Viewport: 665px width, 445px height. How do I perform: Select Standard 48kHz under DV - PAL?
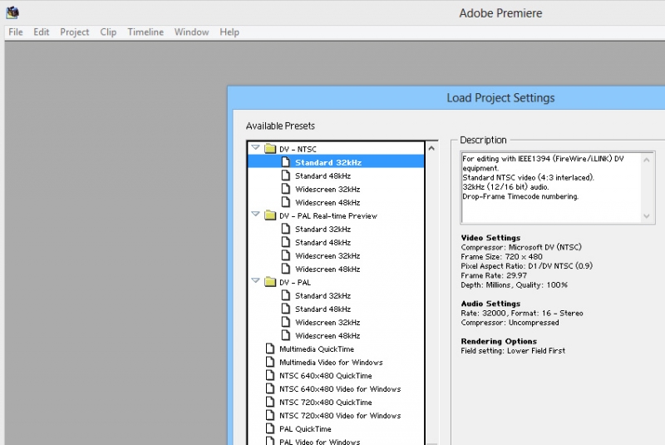(x=323, y=309)
